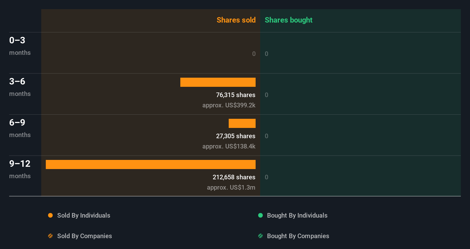The height and width of the screenshot is (249, 470).
Task: Click the Shares sold column header
Action: point(236,20)
